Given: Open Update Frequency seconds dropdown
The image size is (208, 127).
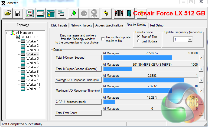Looking at the screenshot, I should pyautogui.click(x=190, y=39).
